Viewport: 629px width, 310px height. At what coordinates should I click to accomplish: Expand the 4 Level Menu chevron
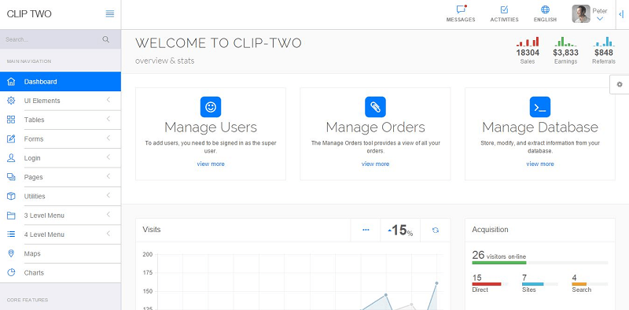pyautogui.click(x=109, y=234)
